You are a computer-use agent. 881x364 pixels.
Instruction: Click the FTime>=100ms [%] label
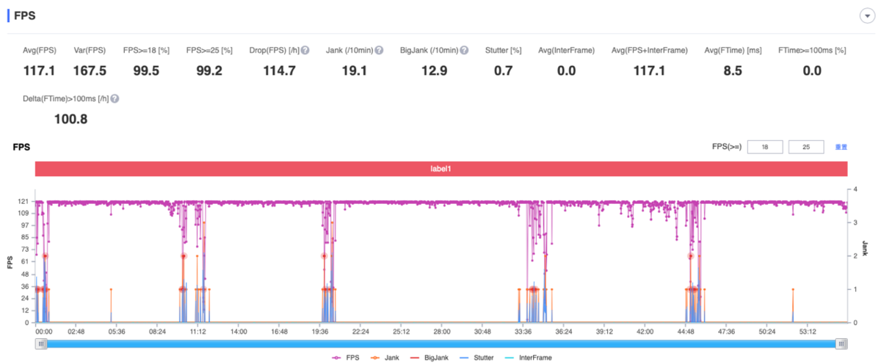(x=811, y=51)
